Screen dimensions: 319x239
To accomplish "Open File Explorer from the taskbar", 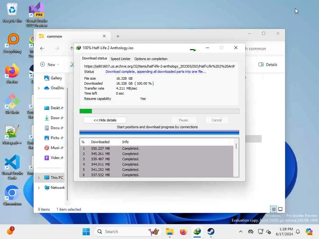I will click(169, 232).
